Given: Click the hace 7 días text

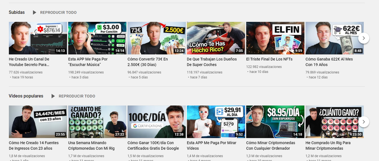Looking at the screenshot, I should click(199, 77).
